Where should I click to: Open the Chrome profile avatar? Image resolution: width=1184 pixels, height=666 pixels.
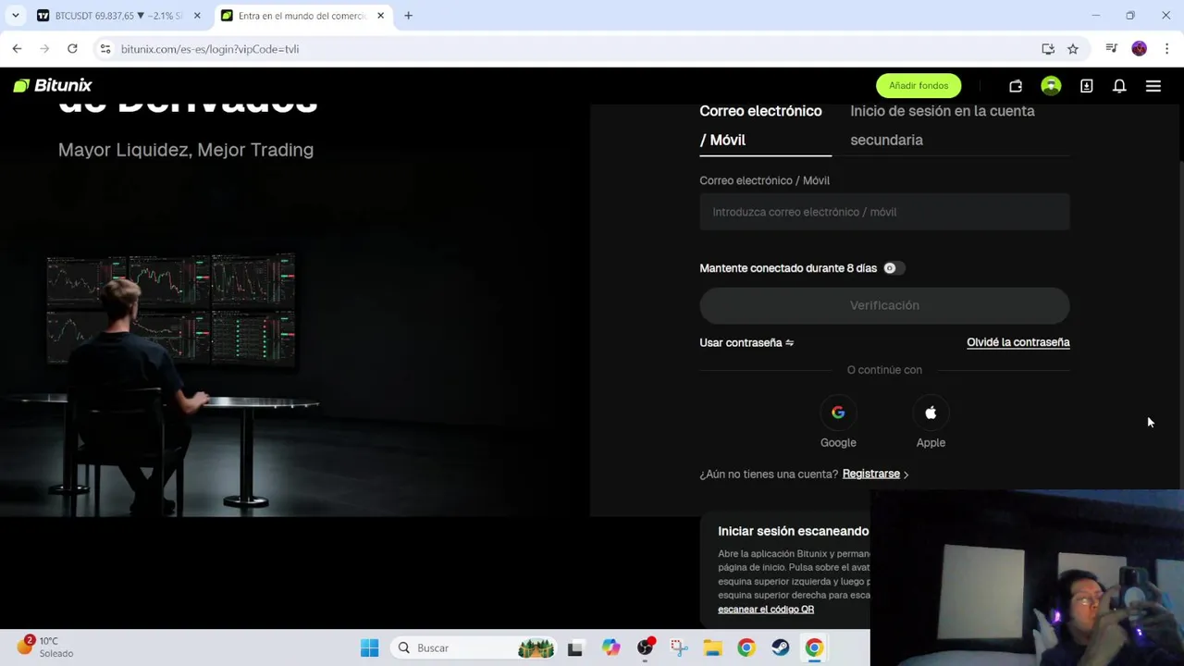[x=1140, y=49]
